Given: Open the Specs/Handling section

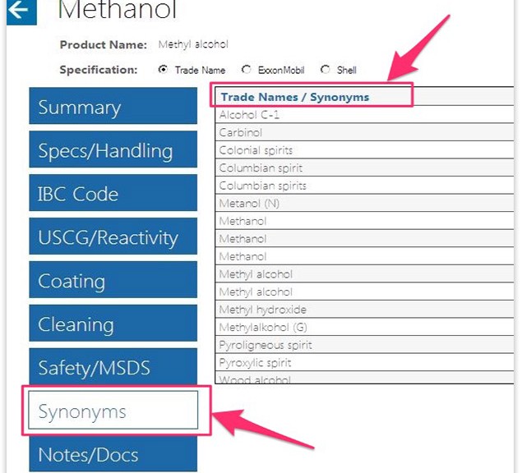Looking at the screenshot, I should (113, 149).
